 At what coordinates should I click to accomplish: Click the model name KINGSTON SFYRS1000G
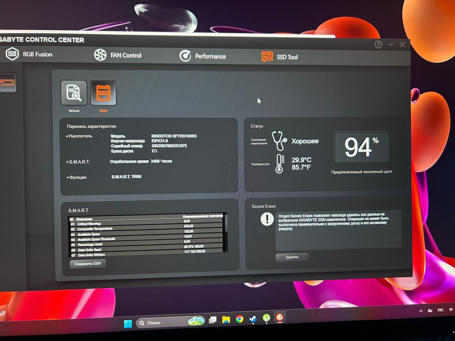[x=174, y=136]
